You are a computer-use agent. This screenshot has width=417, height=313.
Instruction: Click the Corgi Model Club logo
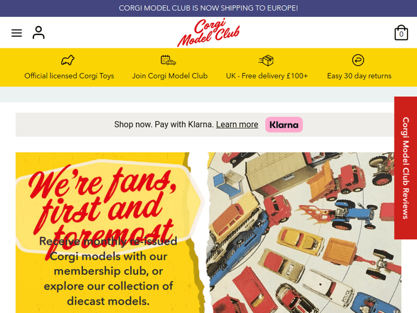coord(209,32)
